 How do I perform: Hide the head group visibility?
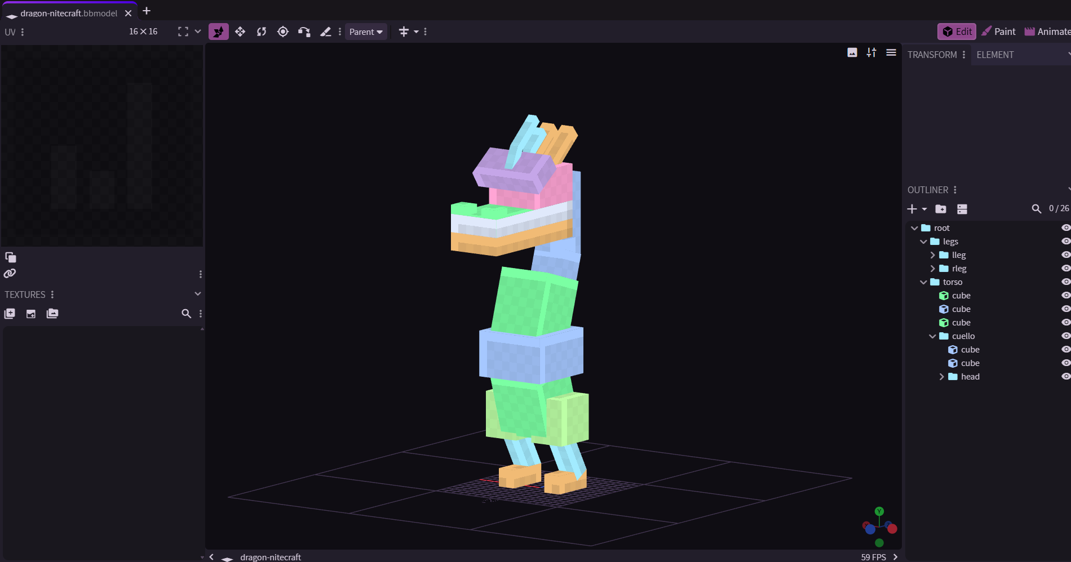pyautogui.click(x=1065, y=376)
